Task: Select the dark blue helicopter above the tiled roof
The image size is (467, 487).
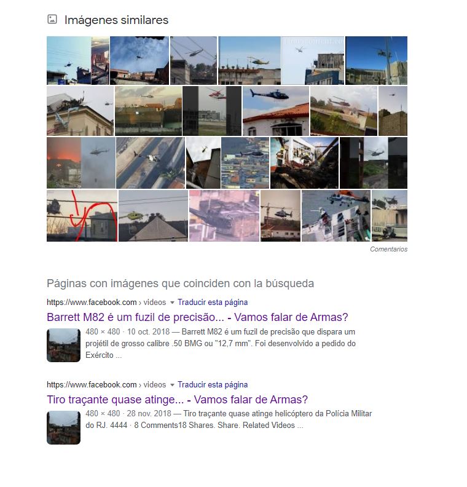Action: pyautogui.click(x=275, y=111)
